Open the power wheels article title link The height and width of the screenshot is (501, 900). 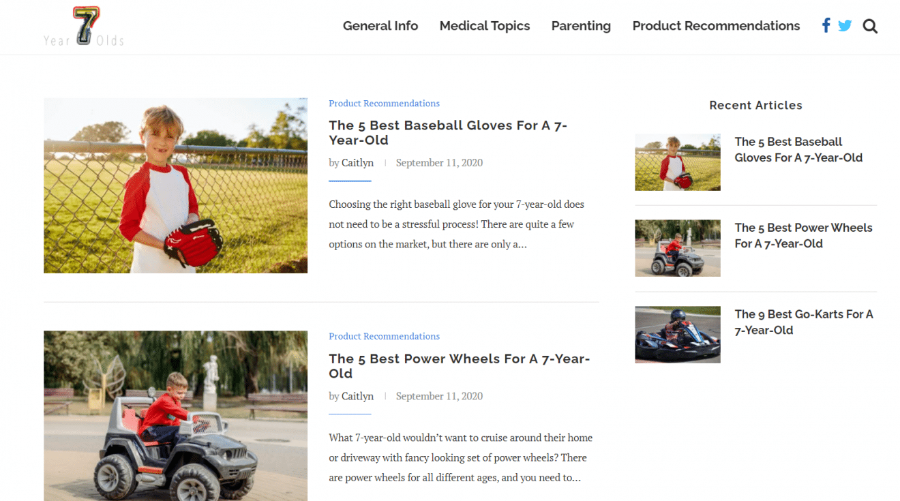pos(460,366)
